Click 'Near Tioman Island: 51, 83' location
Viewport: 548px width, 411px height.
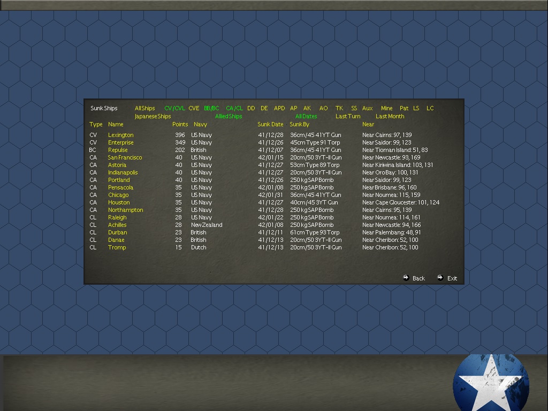tap(395, 150)
